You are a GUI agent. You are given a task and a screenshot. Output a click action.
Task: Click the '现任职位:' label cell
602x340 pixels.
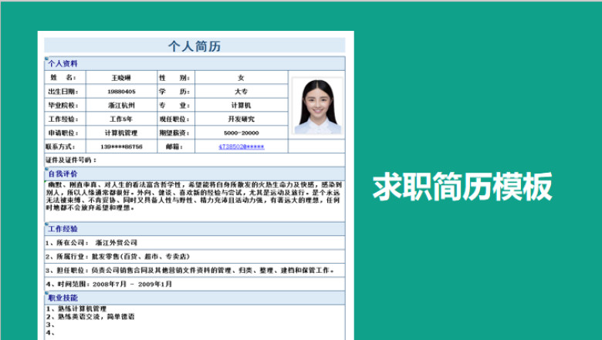tap(176, 119)
